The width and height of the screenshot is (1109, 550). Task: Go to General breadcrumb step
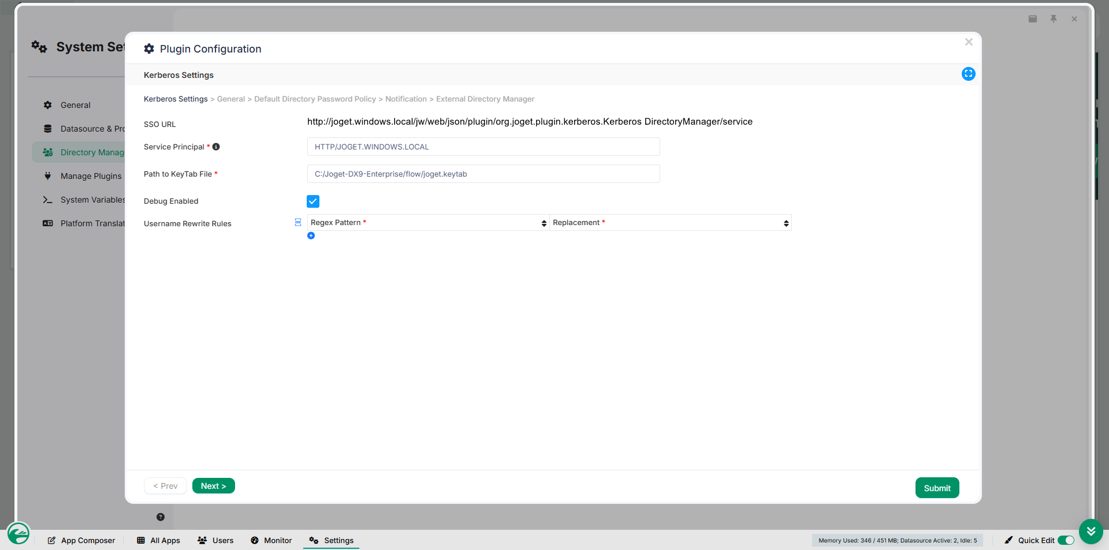click(x=231, y=99)
